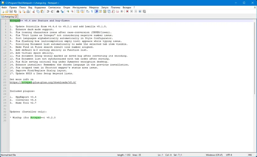Click the Zoom Out icon

pos(72,12)
